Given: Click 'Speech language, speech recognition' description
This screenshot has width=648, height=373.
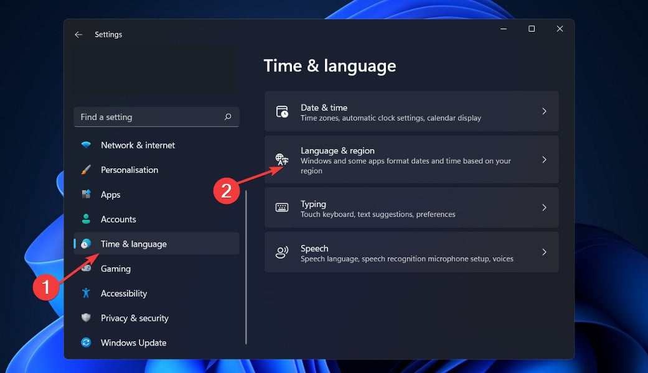Looking at the screenshot, I should 407,259.
